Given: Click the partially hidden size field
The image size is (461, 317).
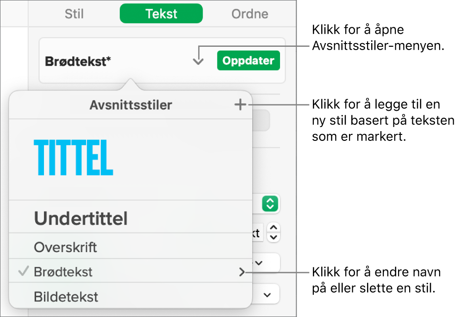Looking at the screenshot, I should coord(257,233).
